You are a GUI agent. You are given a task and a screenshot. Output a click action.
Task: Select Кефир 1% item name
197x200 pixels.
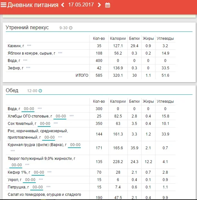pyautogui.click(x=19, y=172)
